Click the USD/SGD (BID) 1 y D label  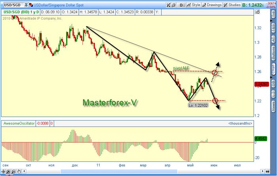[21, 12]
